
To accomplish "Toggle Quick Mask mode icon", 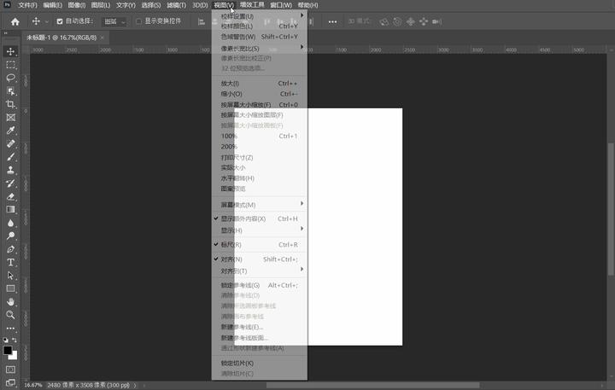I will 10,370.
